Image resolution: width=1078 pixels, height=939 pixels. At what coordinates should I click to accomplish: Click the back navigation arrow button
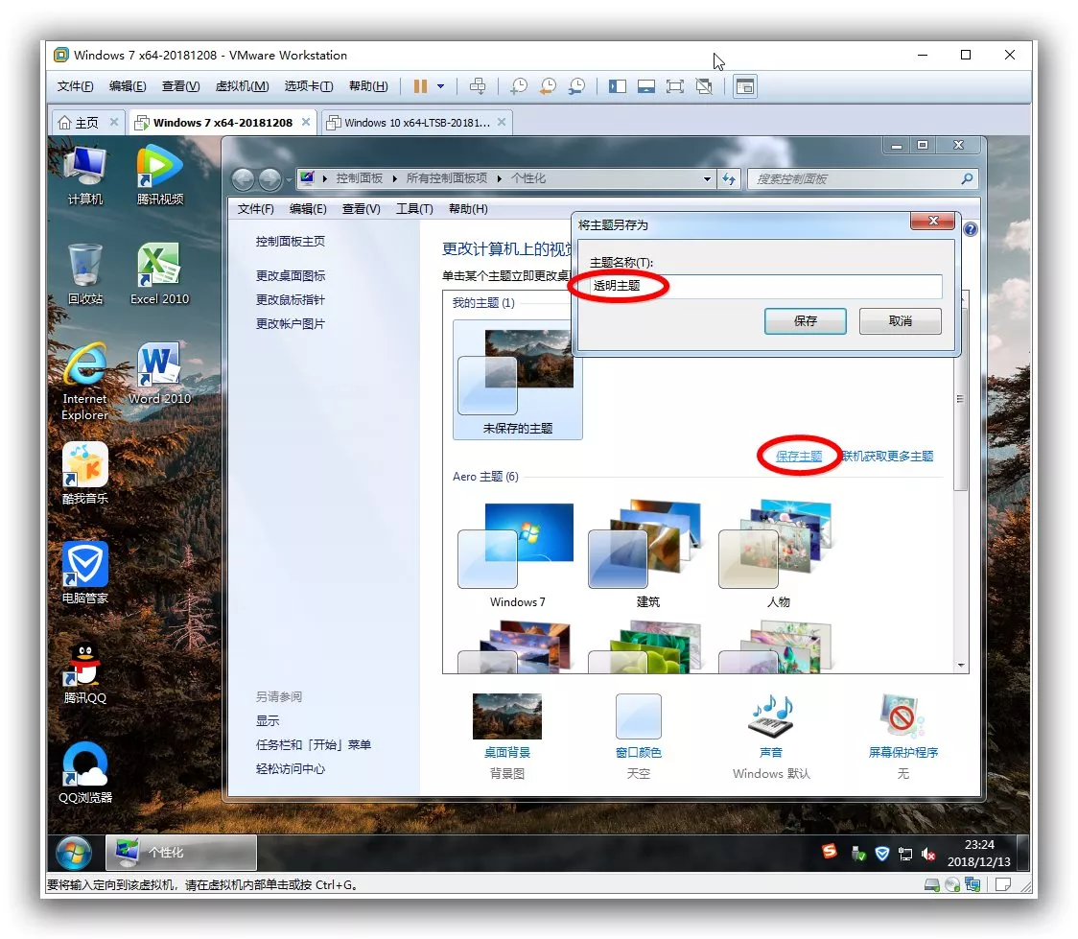(x=243, y=179)
